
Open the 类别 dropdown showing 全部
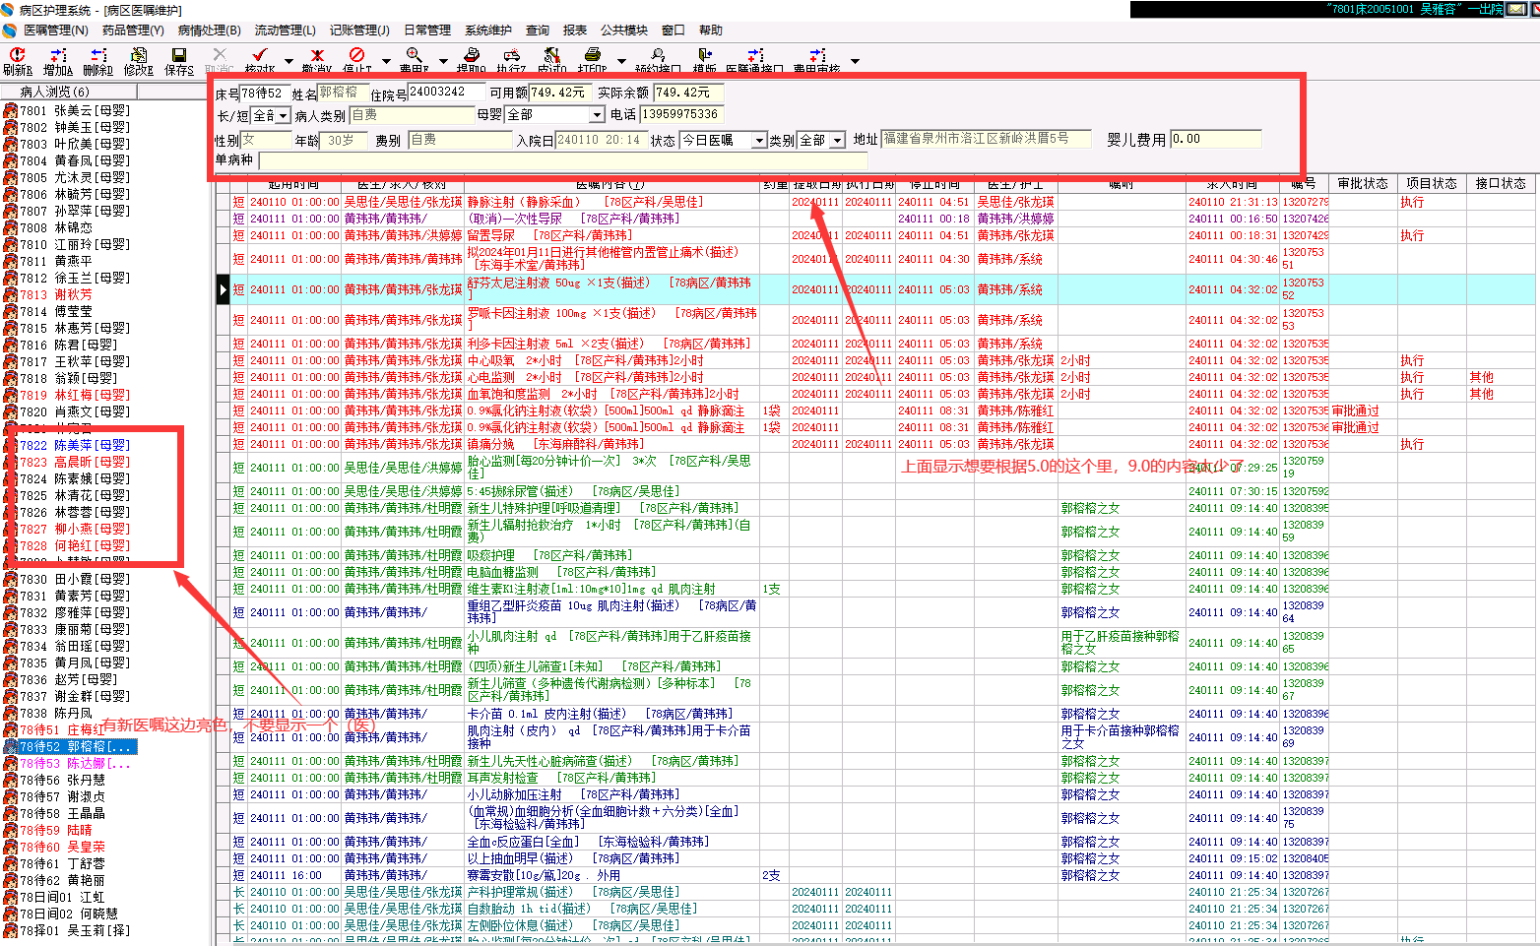[x=837, y=141]
